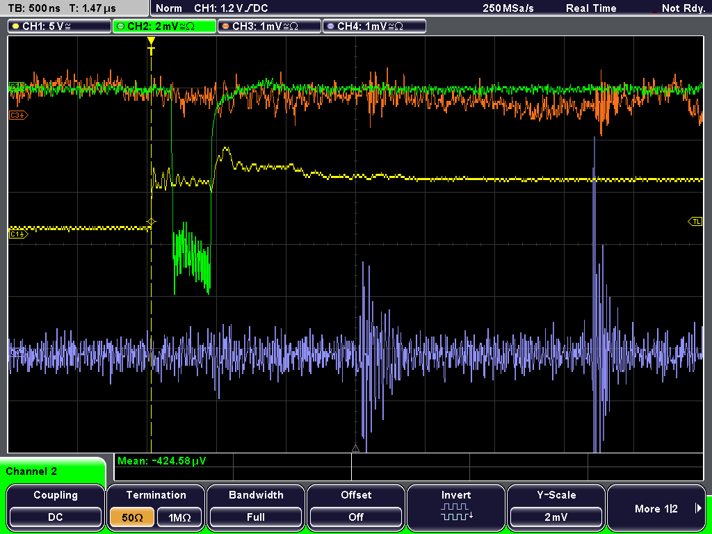Click the C1 ground level marker
Viewport: 712px width, 534px height.
coord(19,234)
